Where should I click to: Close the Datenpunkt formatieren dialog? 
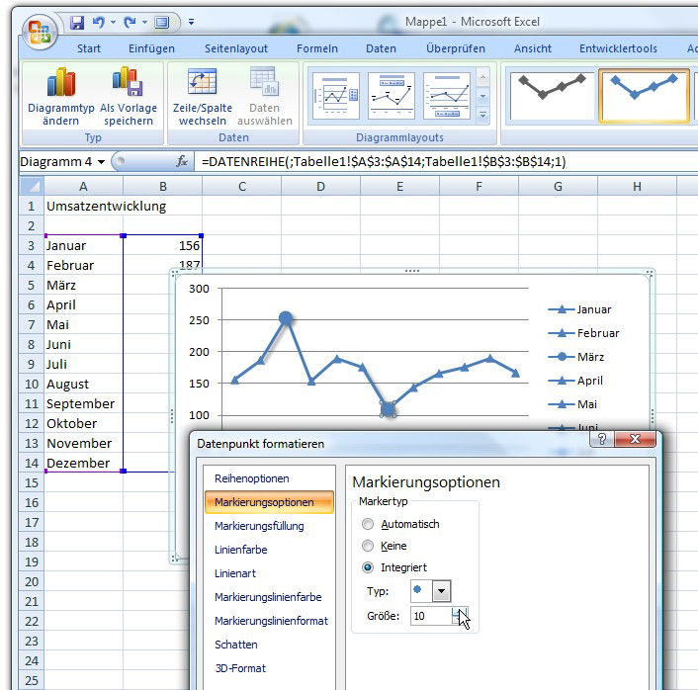pyautogui.click(x=636, y=439)
